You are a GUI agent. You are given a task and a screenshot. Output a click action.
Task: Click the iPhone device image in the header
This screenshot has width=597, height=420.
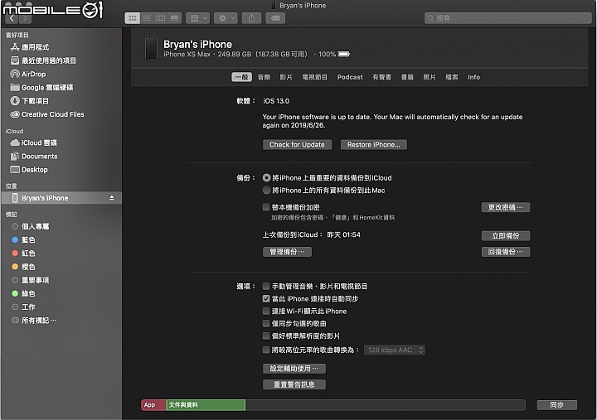(x=151, y=47)
